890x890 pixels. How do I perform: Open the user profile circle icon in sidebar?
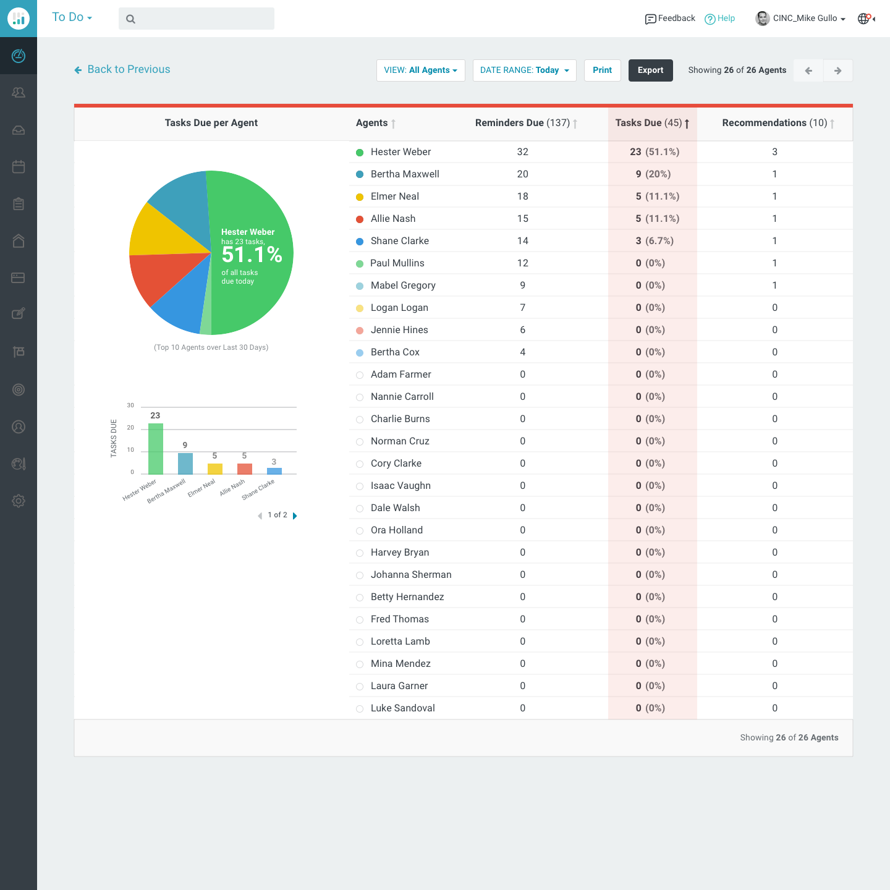[x=19, y=426]
